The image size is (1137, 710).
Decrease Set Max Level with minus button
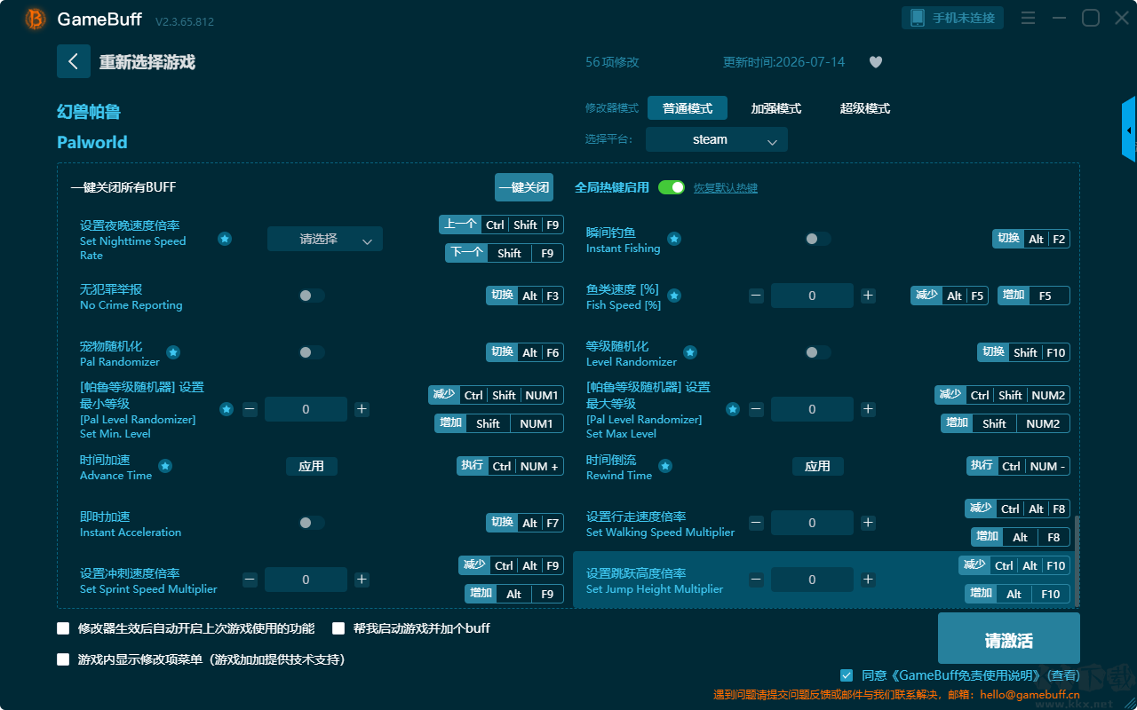(756, 409)
